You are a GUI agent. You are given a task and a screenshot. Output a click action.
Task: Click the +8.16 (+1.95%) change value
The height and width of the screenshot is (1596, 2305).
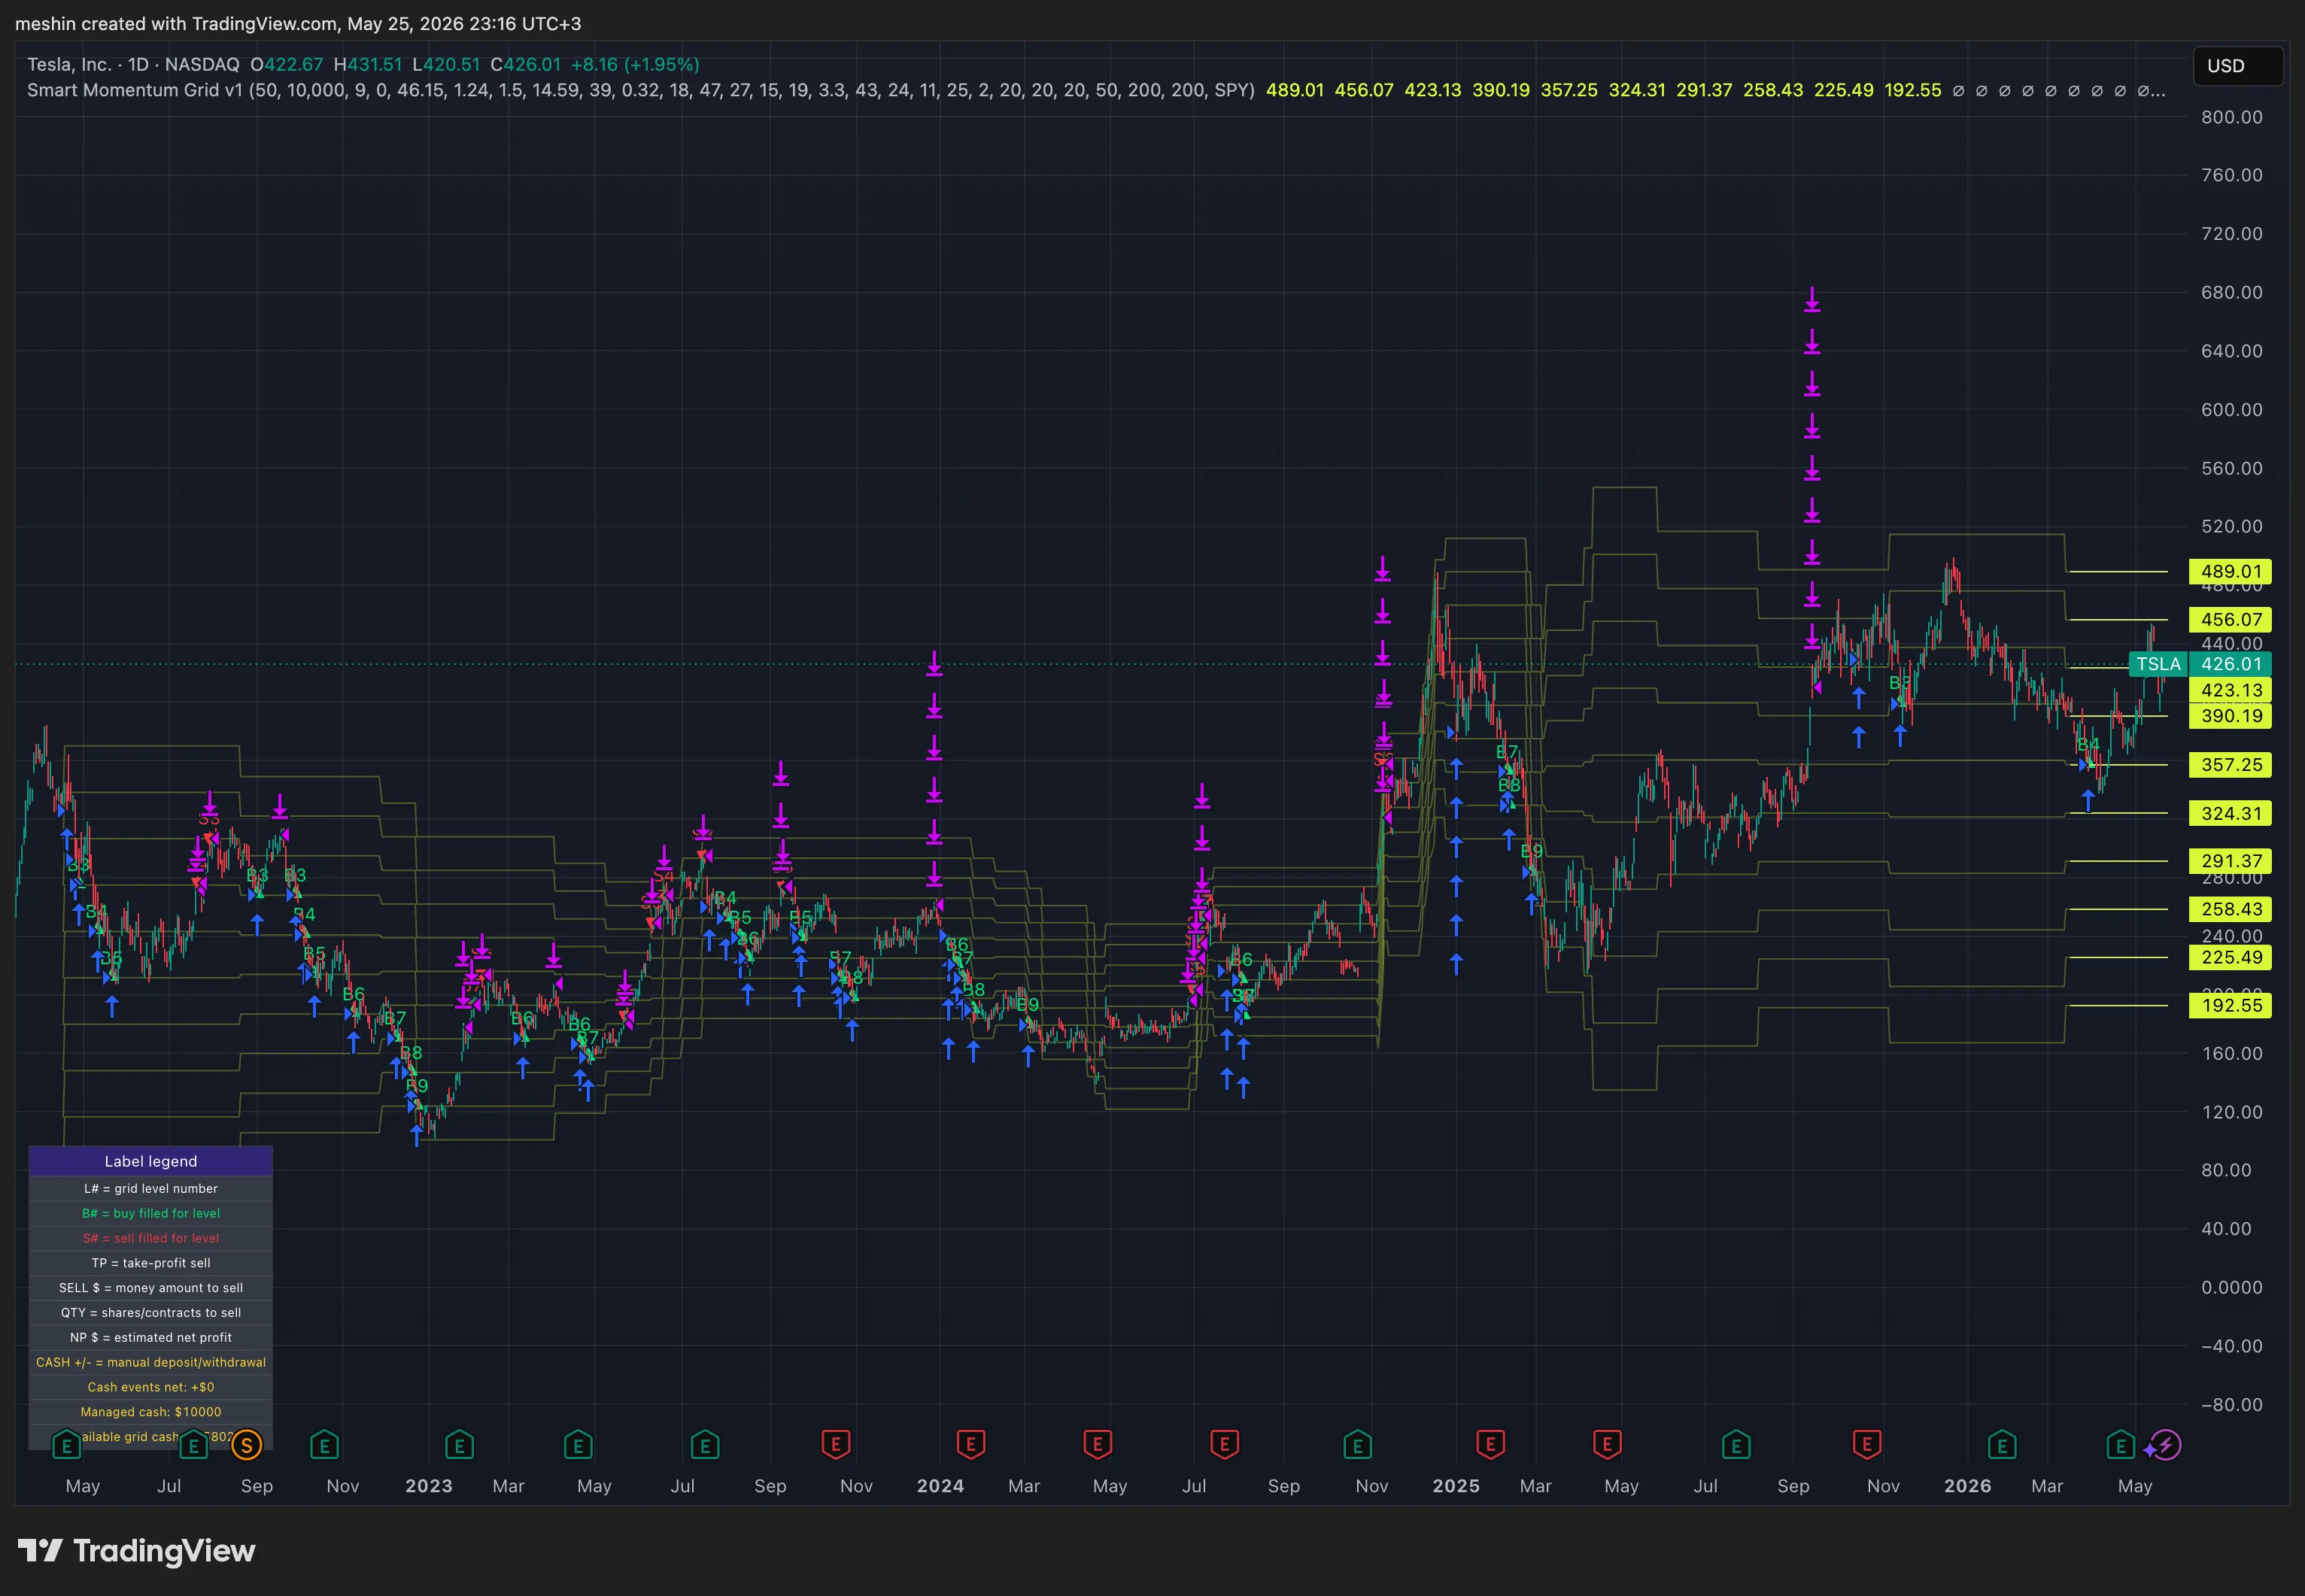coord(635,64)
